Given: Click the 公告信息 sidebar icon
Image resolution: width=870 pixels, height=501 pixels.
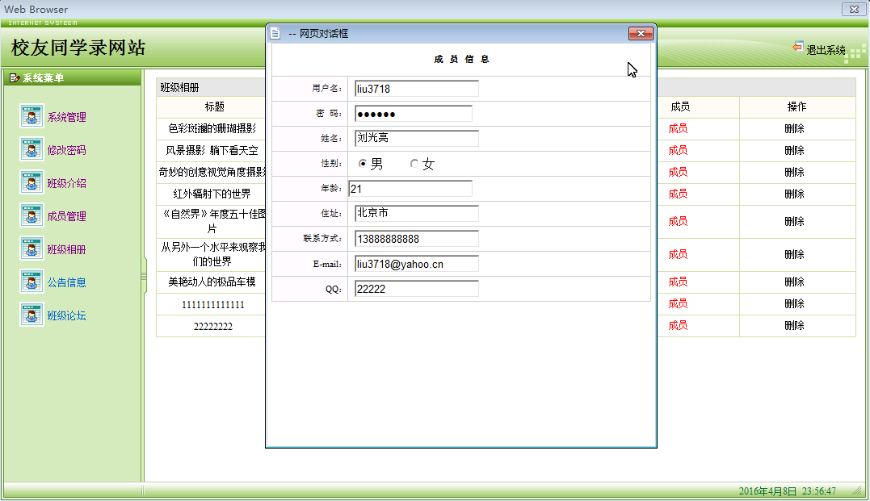Looking at the screenshot, I should 32,282.
